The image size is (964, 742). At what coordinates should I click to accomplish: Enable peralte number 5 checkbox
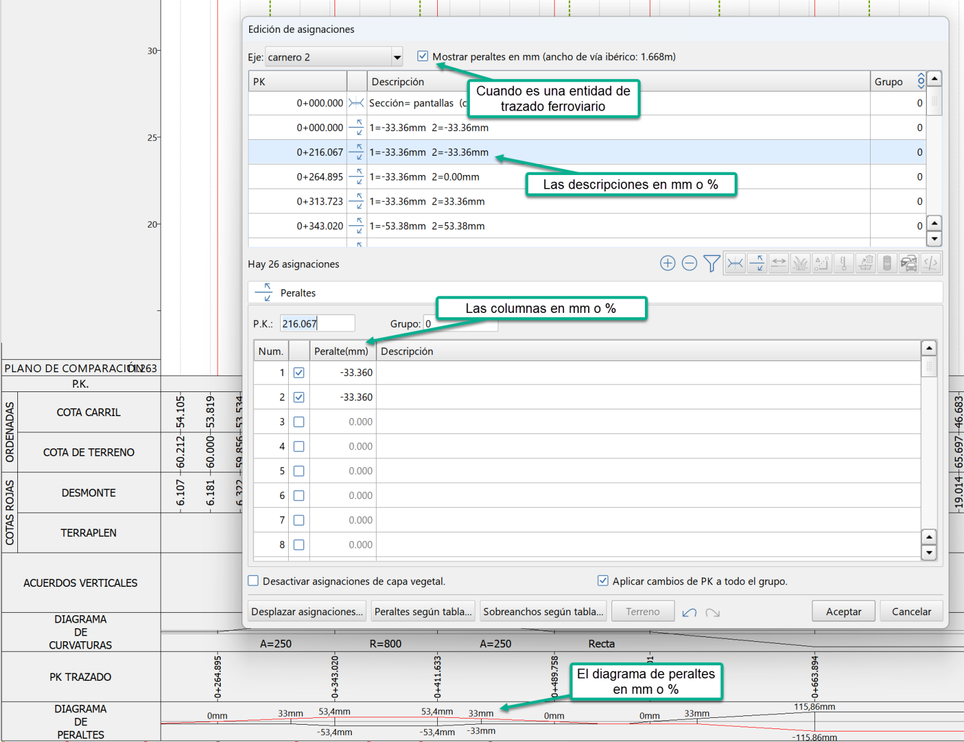[x=299, y=471]
